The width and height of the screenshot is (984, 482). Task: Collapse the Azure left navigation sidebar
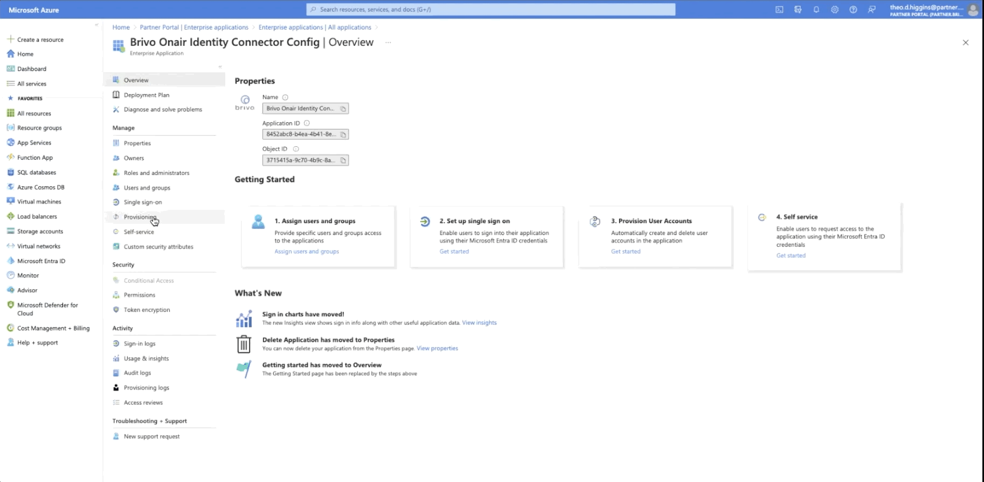[x=97, y=25]
